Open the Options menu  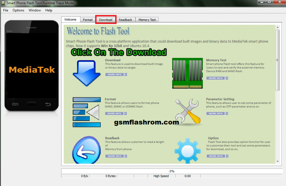pyautogui.click(x=18, y=10)
